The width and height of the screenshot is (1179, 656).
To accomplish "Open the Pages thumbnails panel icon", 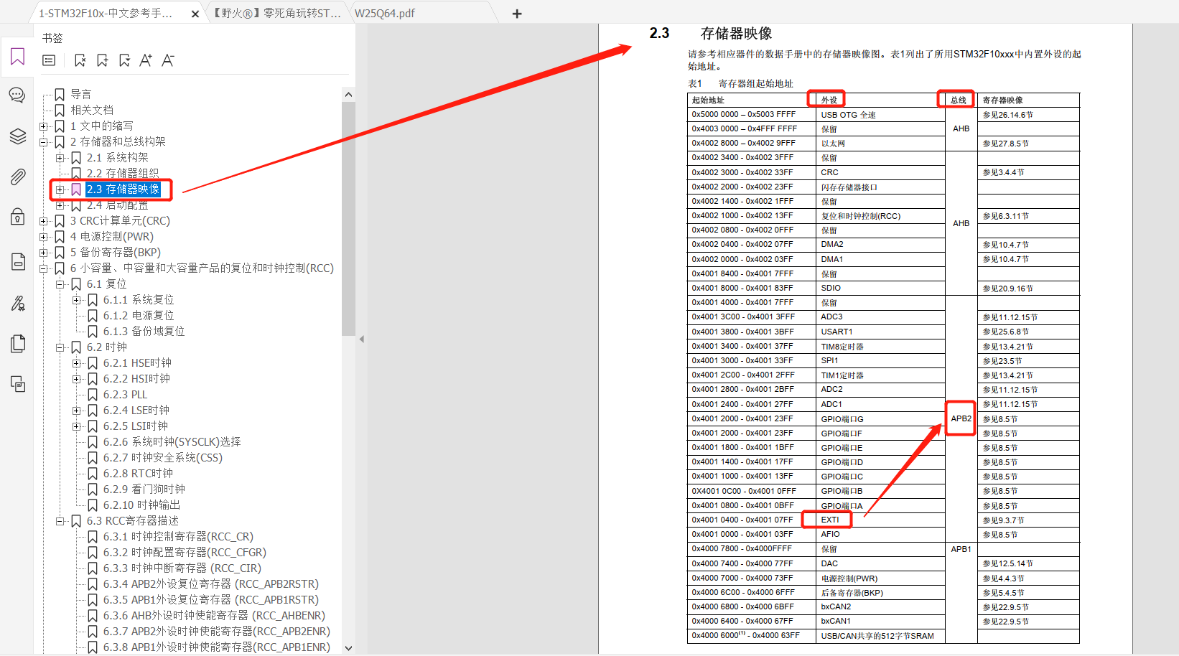I will (x=18, y=344).
